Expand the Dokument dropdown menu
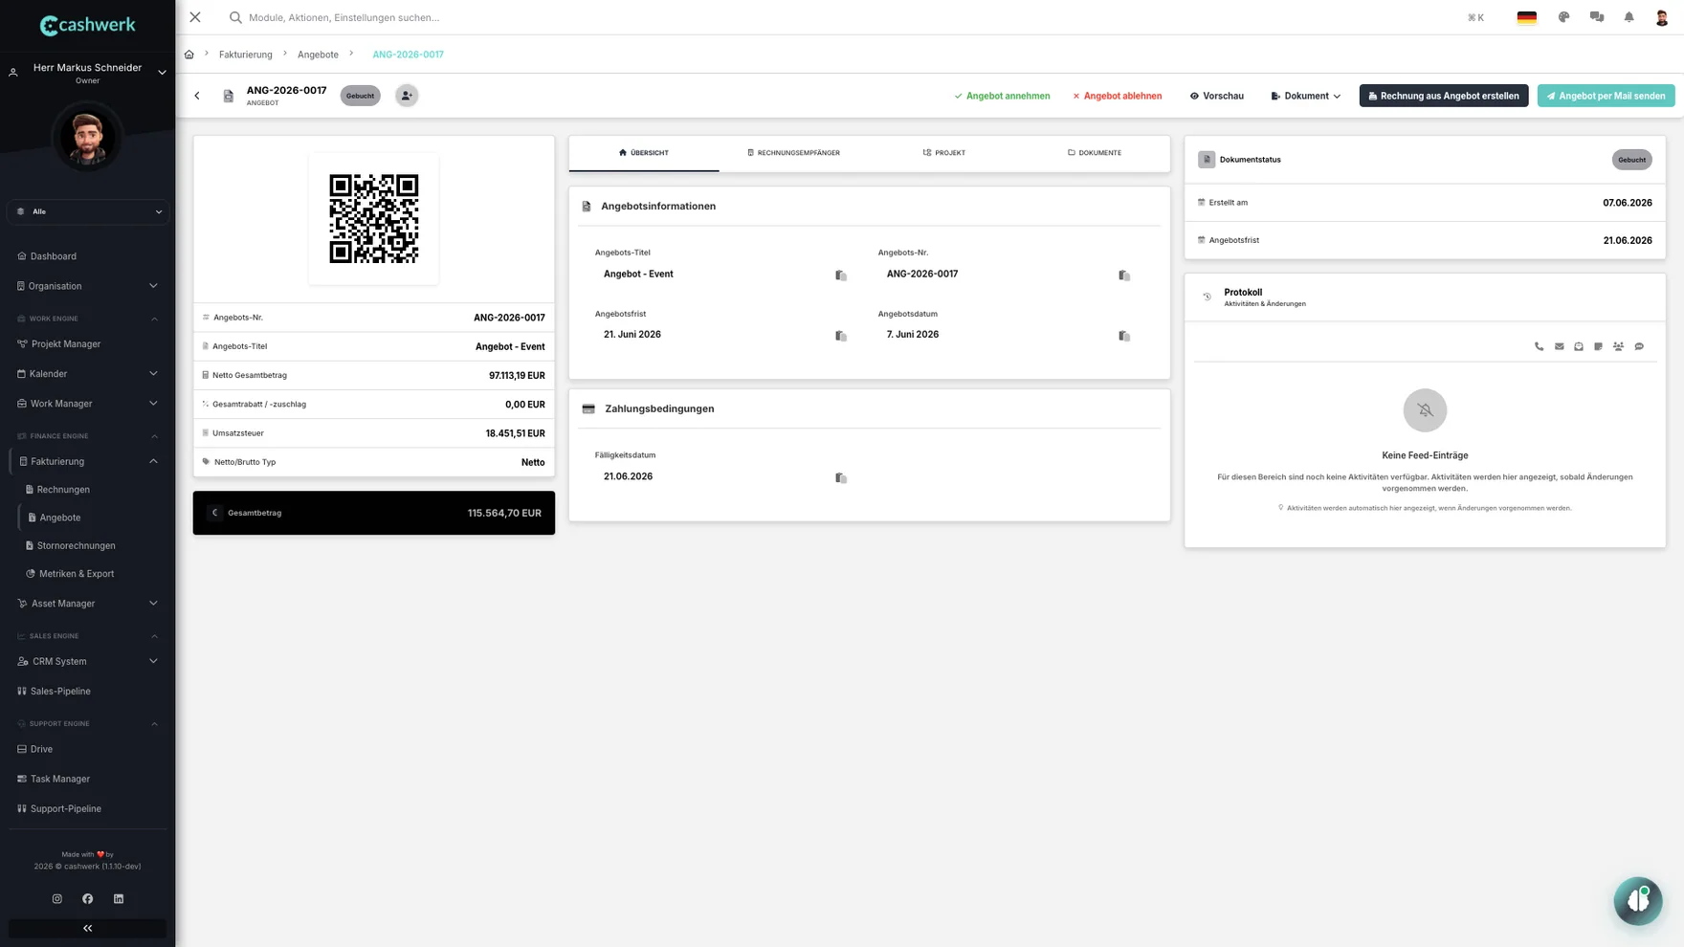The image size is (1684, 947). click(1305, 96)
